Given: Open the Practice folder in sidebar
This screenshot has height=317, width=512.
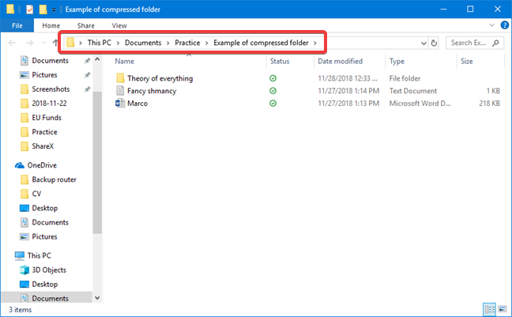Looking at the screenshot, I should click(x=44, y=132).
